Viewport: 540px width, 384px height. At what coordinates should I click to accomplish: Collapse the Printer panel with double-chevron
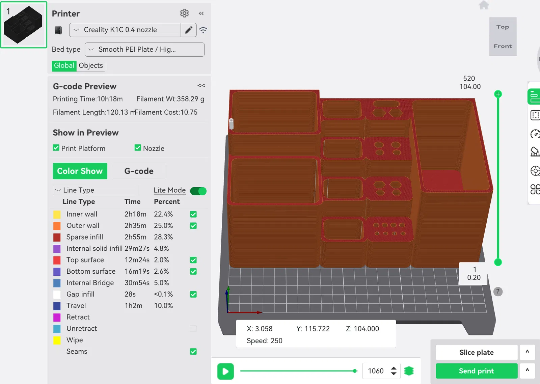tap(201, 13)
